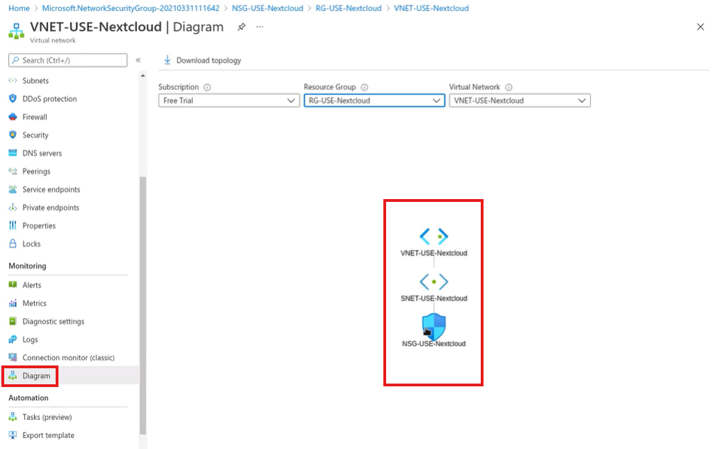
Task: Open the Firewall menu item
Action: (34, 117)
